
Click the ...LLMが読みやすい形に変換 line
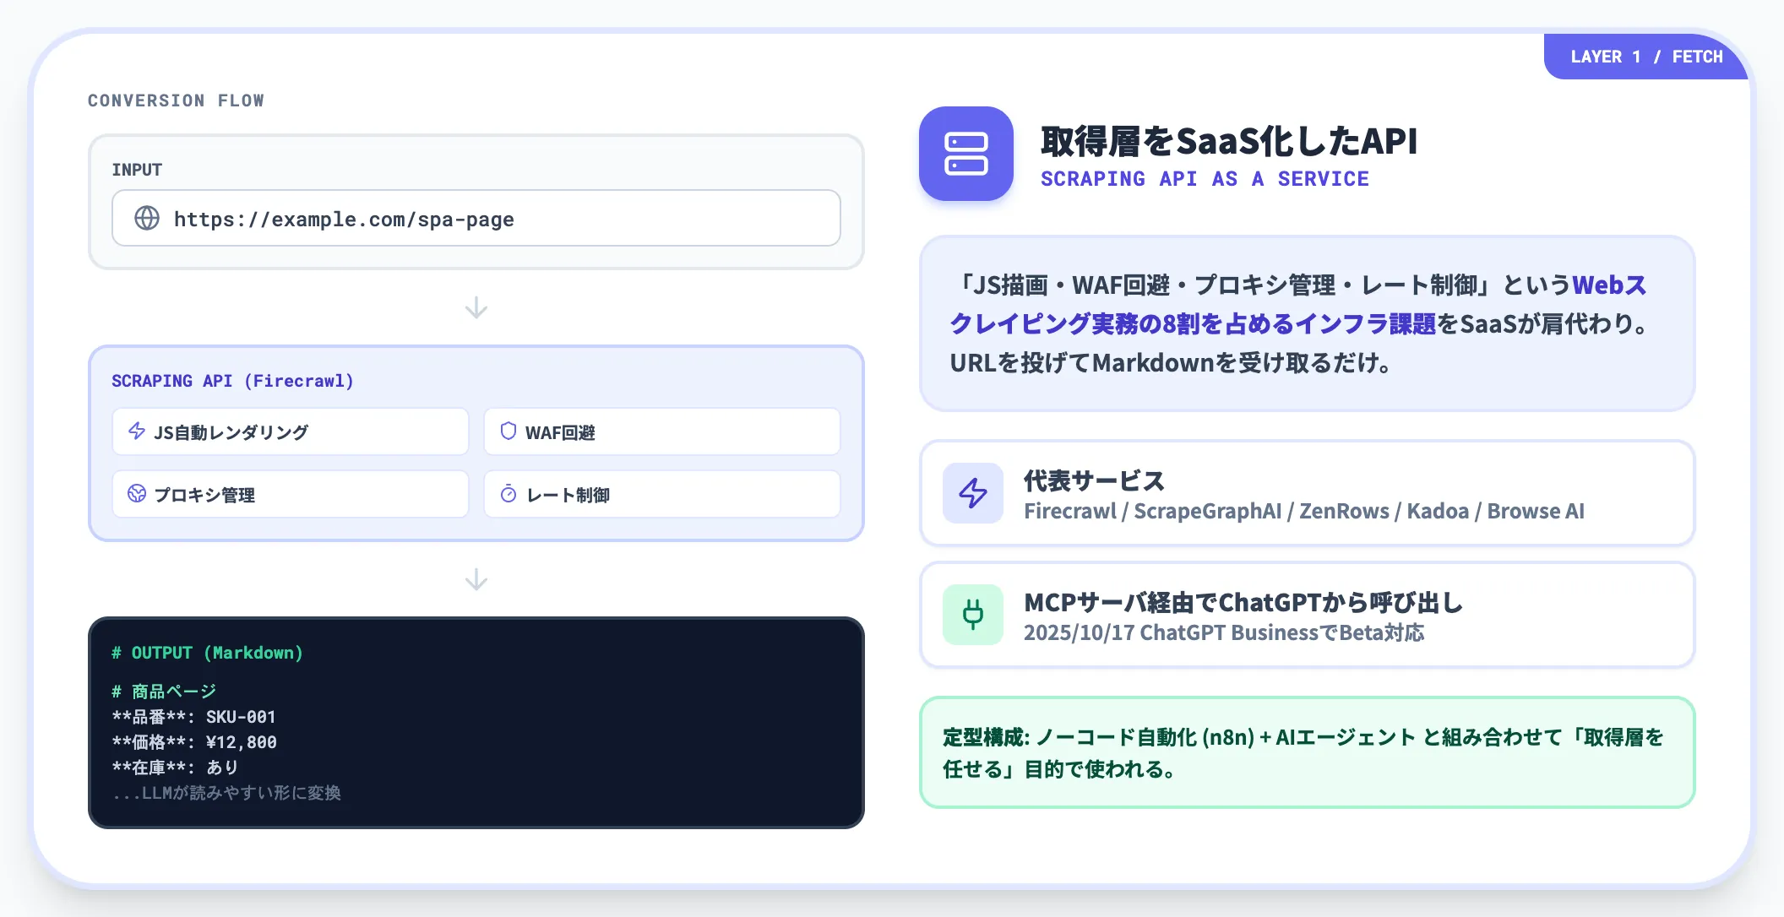226,793
